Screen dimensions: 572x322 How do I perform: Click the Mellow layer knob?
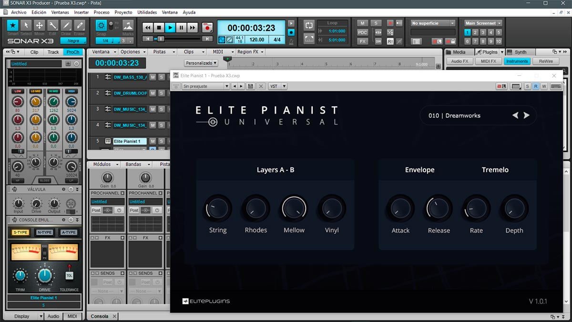tap(294, 208)
